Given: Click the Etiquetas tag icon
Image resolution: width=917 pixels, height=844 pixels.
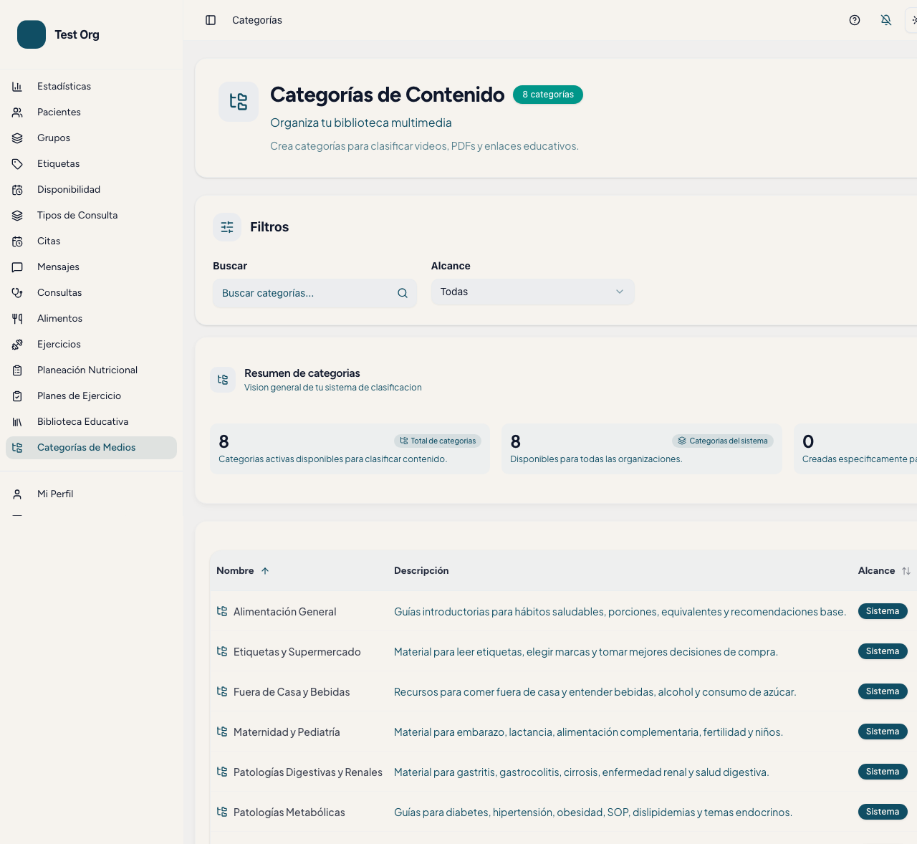Looking at the screenshot, I should tap(17, 163).
